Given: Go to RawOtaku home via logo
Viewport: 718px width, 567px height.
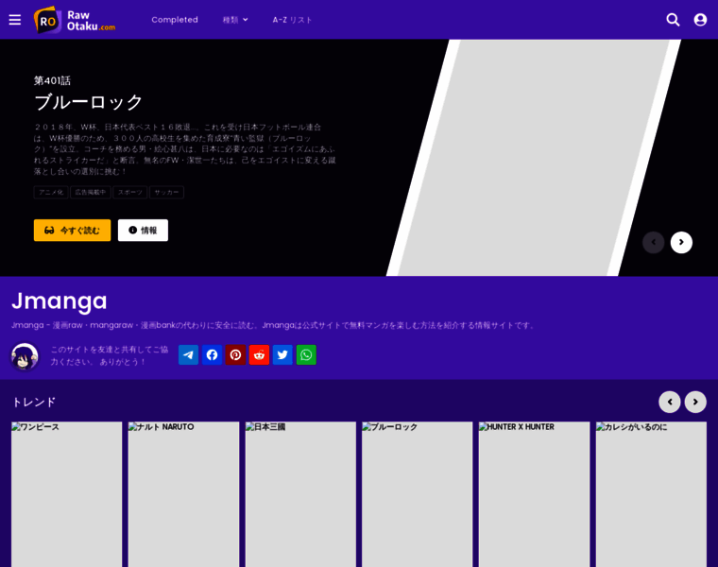Looking at the screenshot, I should point(75,20).
